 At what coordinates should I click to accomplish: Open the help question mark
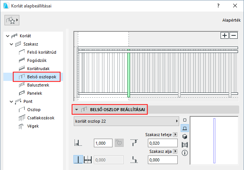(x=218, y=6)
